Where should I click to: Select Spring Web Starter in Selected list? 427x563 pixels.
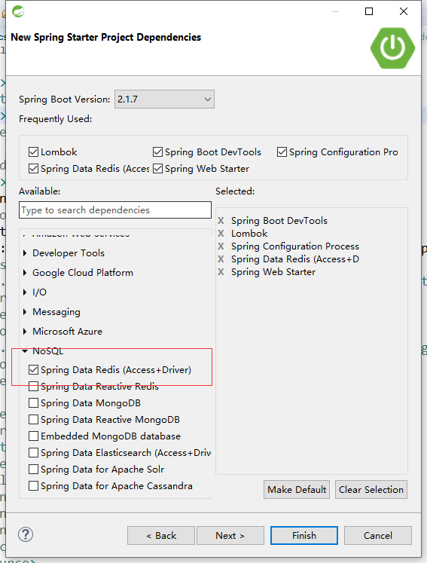[273, 272]
